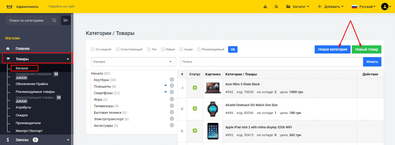The width and height of the screenshot is (395, 145).
Task: Collapse sidebar with the arrow-bar icon
Action: point(66,20)
